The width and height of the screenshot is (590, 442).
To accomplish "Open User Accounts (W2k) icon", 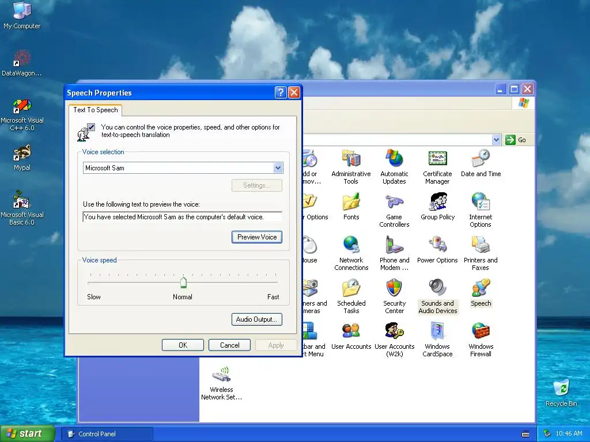I will (394, 340).
